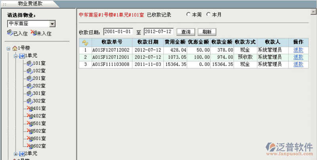Select 402室 in the tree
The width and height of the screenshot is (317, 160).
coord(40,116)
